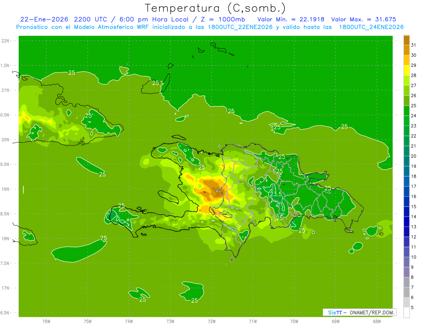Click the title "Temperatura (C,somb.)"

point(215,8)
